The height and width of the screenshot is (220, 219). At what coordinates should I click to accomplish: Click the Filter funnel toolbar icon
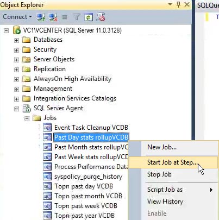[x=77, y=17]
